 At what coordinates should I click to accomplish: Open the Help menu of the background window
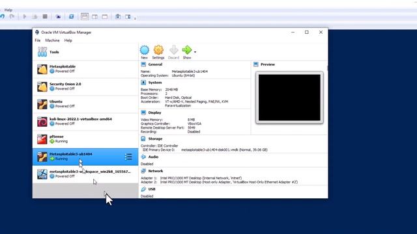(8, 10)
